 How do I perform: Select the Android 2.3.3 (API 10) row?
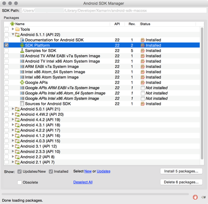point(102,152)
